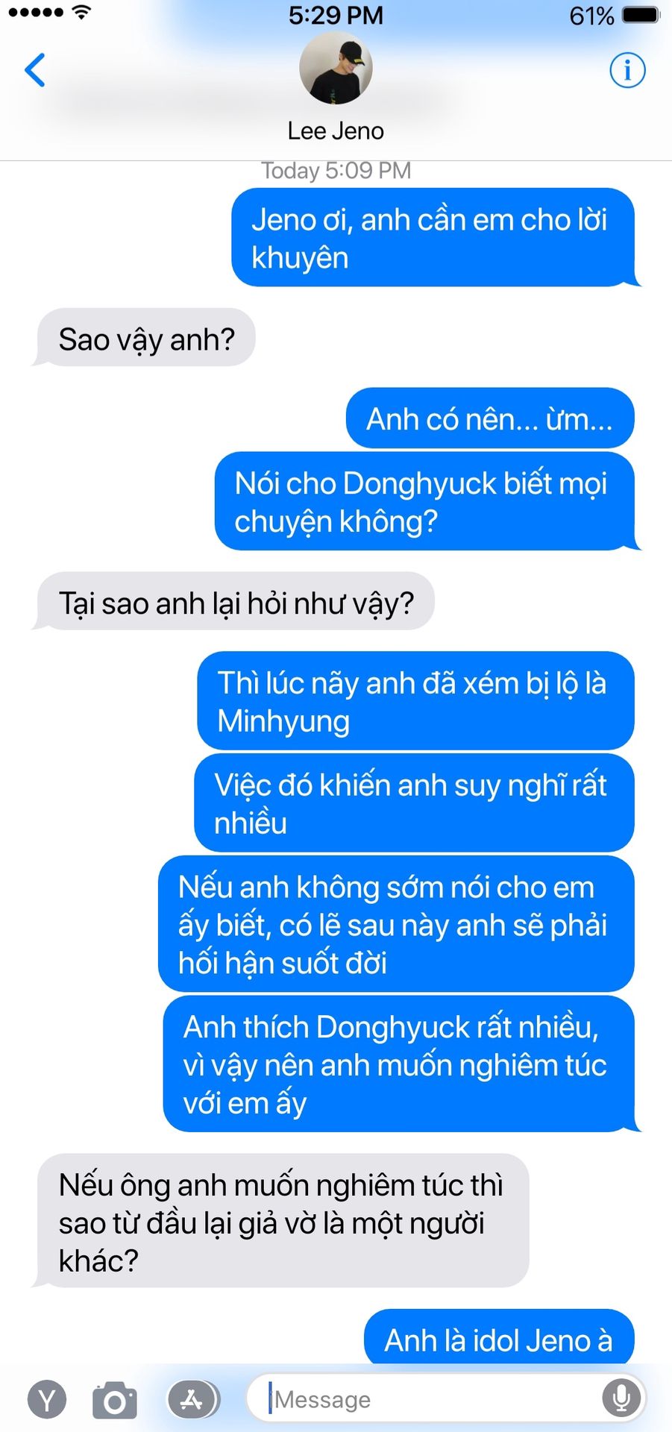Select the "Sao vậy anh?" message bubble

tap(145, 338)
